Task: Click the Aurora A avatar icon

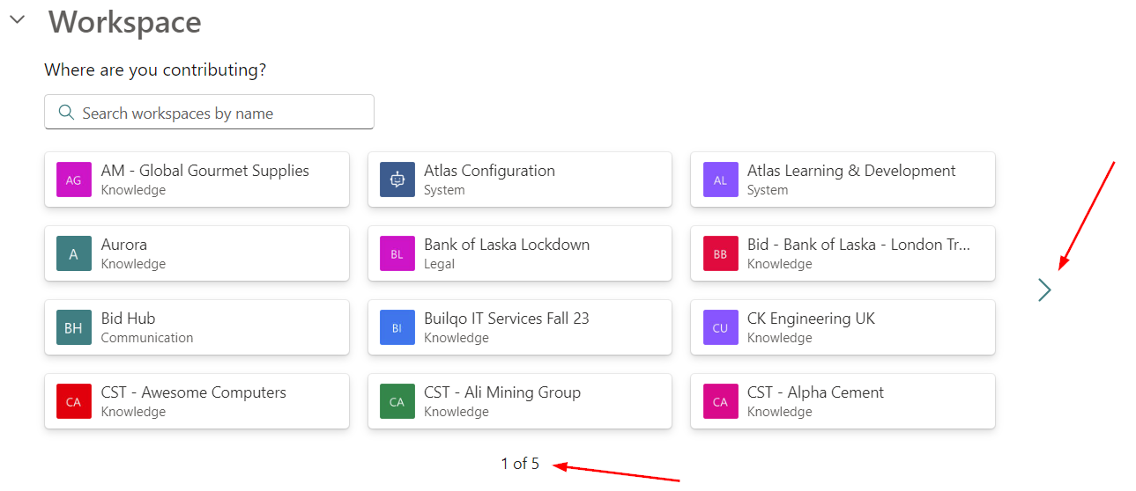Action: coord(73,253)
